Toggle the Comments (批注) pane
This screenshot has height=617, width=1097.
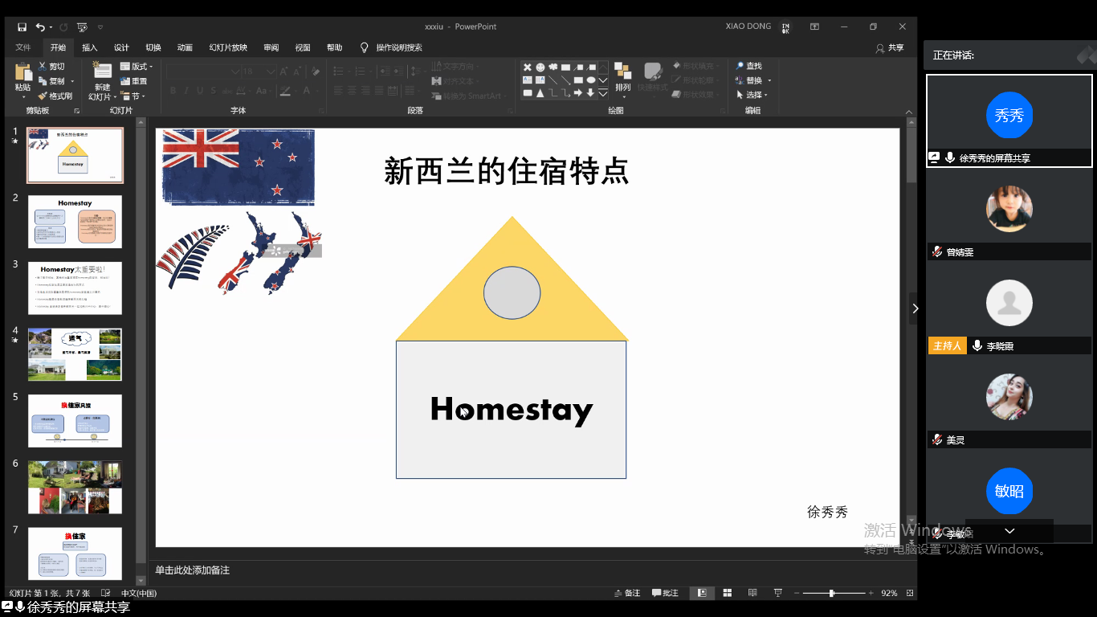tap(665, 593)
